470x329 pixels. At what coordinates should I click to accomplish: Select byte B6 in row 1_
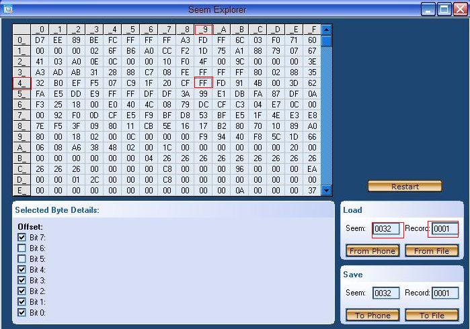tap(130, 51)
